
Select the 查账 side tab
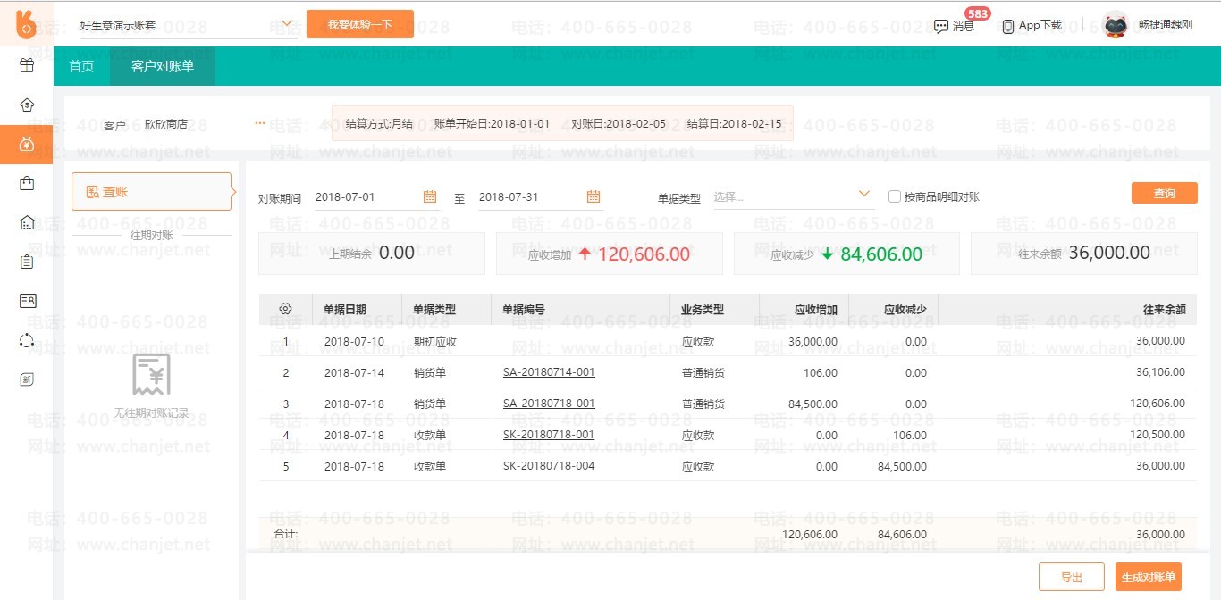151,192
